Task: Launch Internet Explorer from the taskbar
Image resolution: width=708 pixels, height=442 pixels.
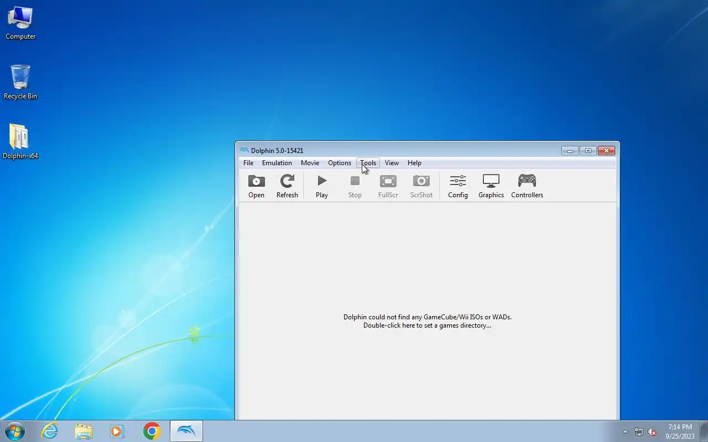Action: click(50, 431)
